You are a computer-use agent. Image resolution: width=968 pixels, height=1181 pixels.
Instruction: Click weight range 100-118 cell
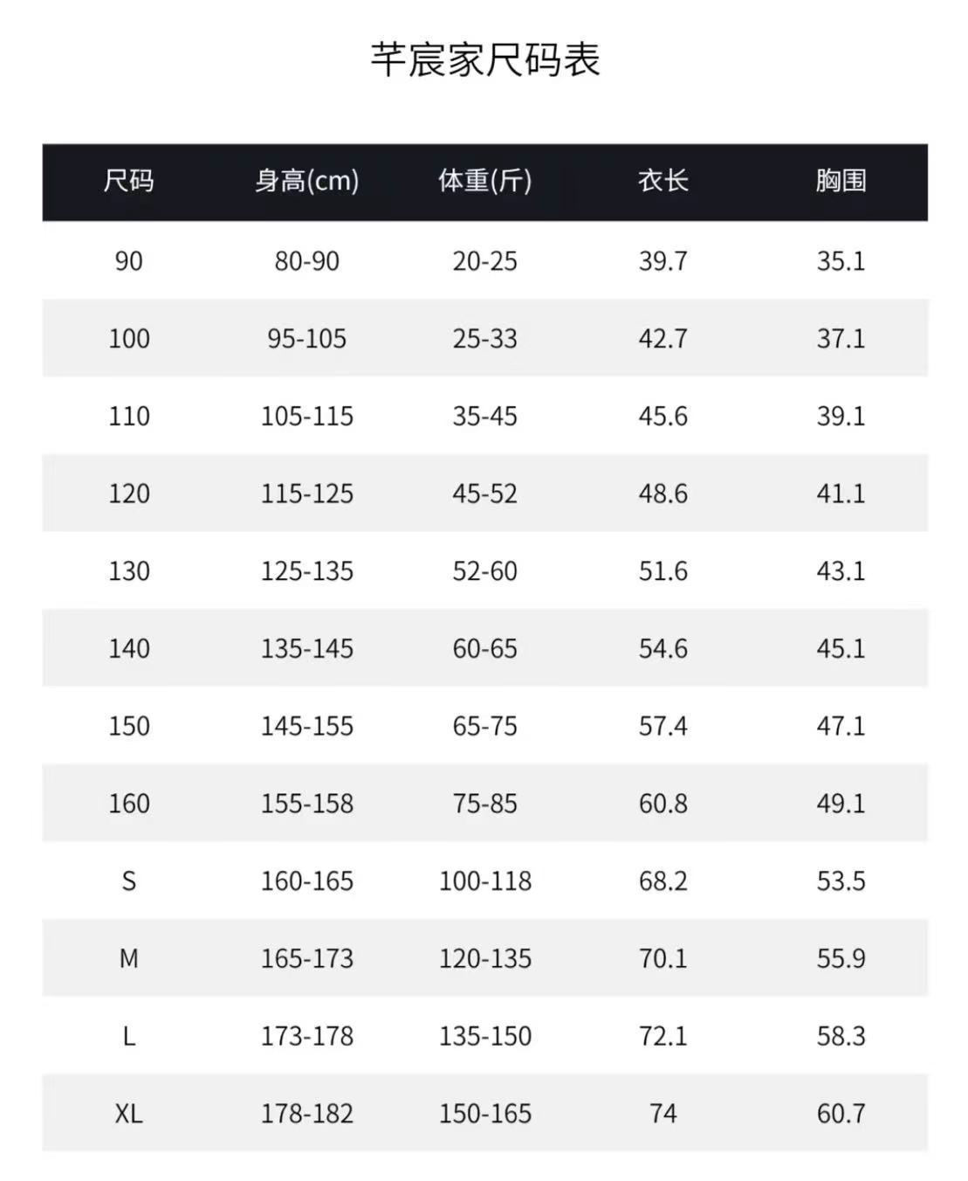click(x=484, y=881)
